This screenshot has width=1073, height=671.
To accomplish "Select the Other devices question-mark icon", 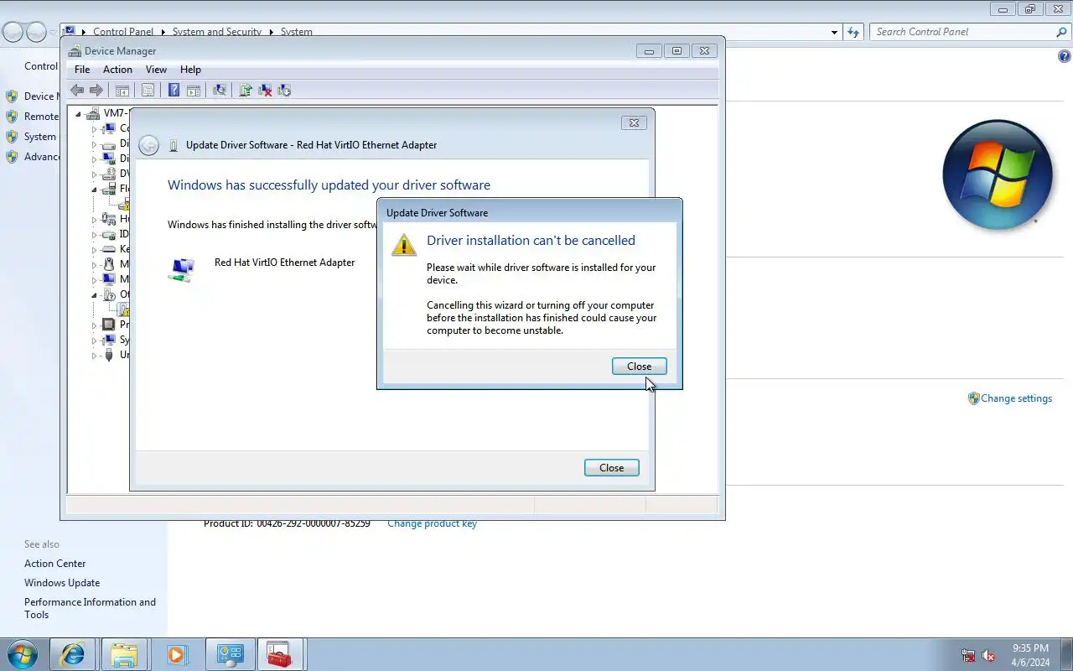I will [108, 294].
